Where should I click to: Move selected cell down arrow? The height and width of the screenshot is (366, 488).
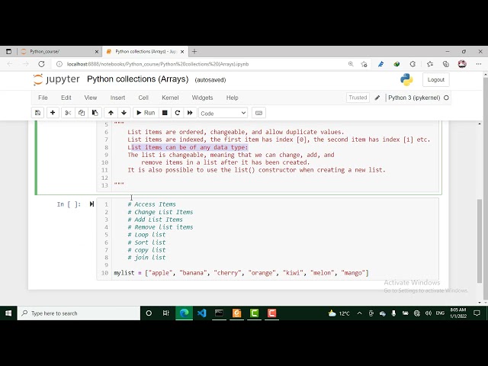(124, 113)
